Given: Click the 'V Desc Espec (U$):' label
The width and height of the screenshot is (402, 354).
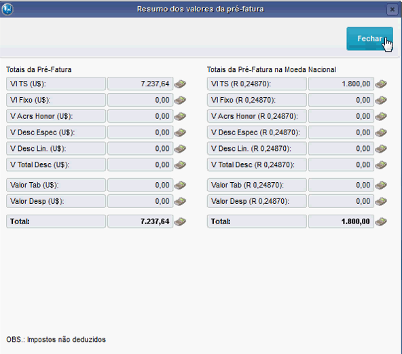Looking at the screenshot, I should pos(56,132).
